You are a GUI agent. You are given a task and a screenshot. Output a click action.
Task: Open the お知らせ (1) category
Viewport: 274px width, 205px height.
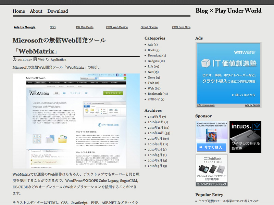(156, 99)
